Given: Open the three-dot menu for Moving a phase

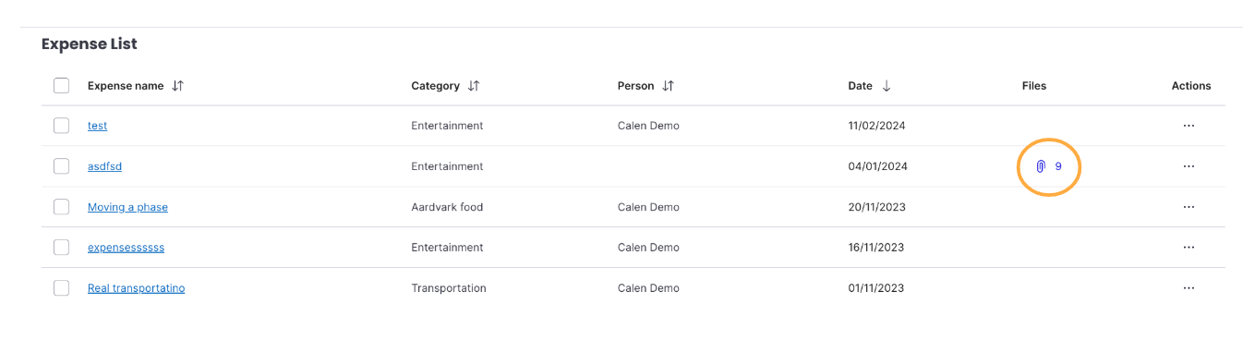Looking at the screenshot, I should (1189, 207).
